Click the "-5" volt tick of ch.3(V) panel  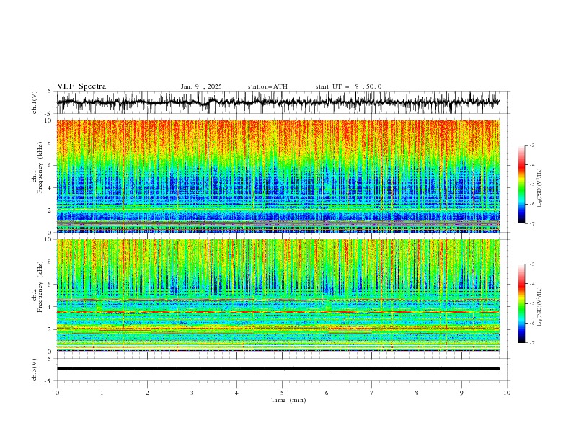(x=49, y=381)
